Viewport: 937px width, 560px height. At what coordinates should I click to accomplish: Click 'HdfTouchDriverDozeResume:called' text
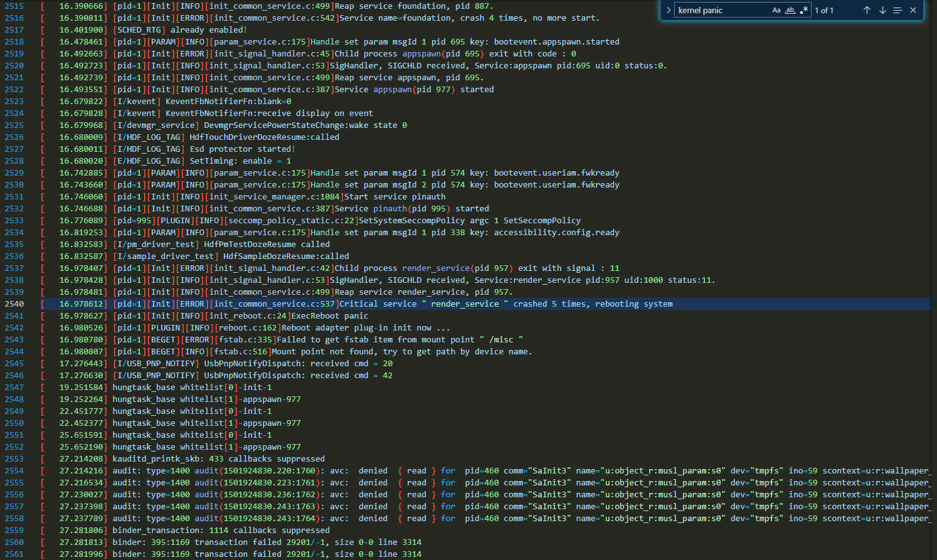[x=264, y=137]
